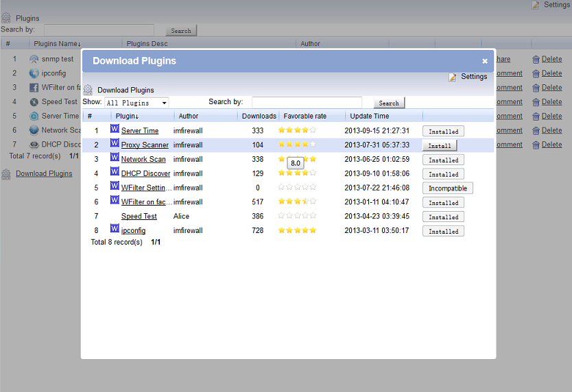
Task: Sort by the Plugin column header
Action: tap(128, 116)
